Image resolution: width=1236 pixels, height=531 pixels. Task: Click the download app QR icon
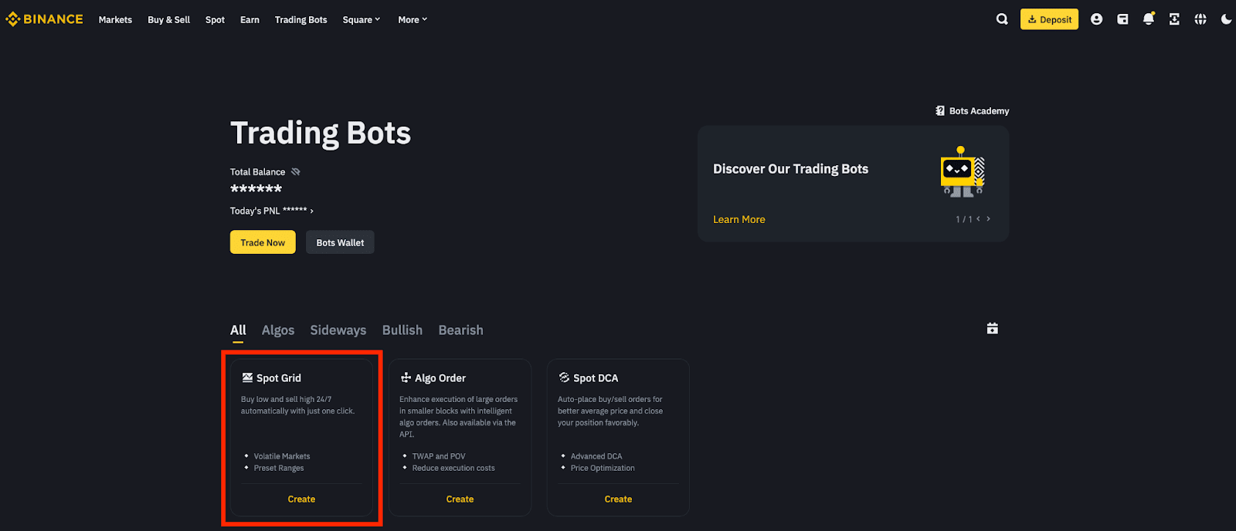(1174, 19)
